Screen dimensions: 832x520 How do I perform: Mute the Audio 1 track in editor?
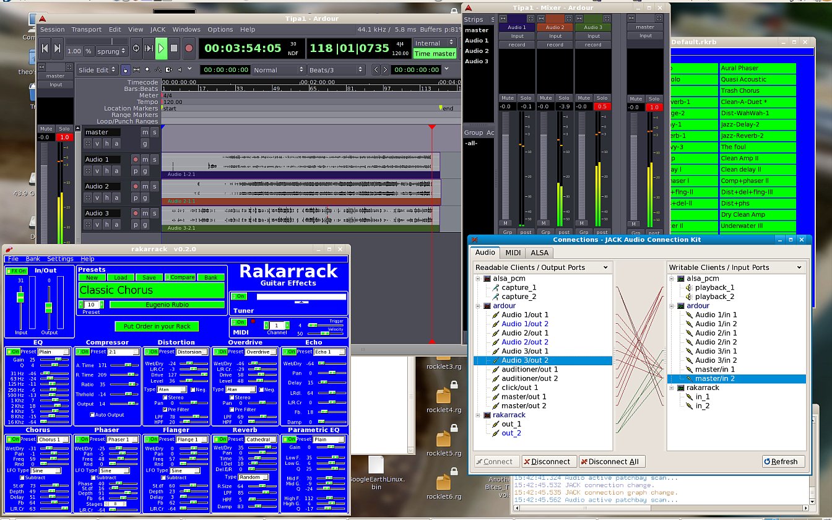(145, 159)
